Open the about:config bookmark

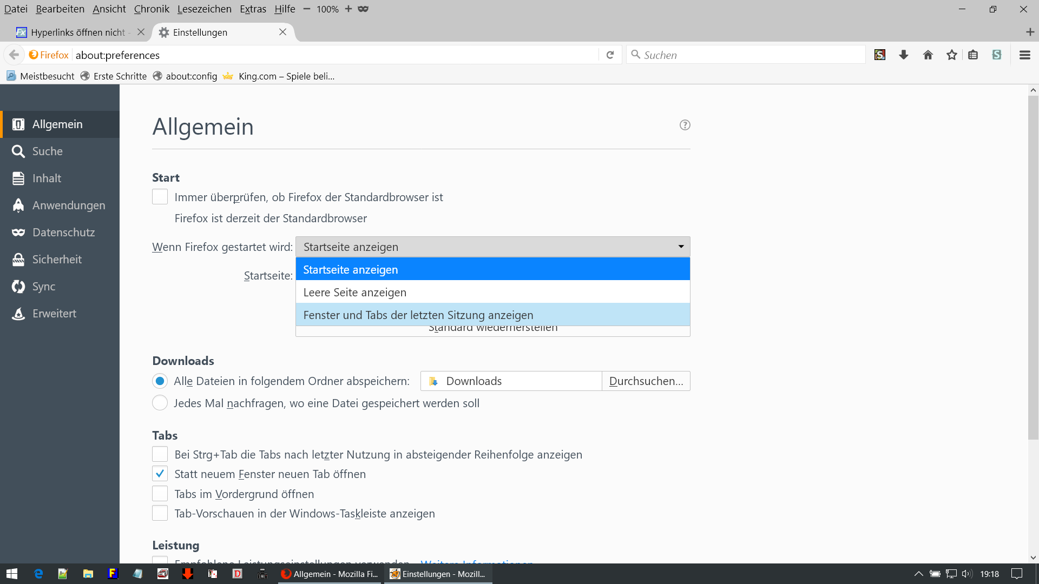tap(191, 76)
